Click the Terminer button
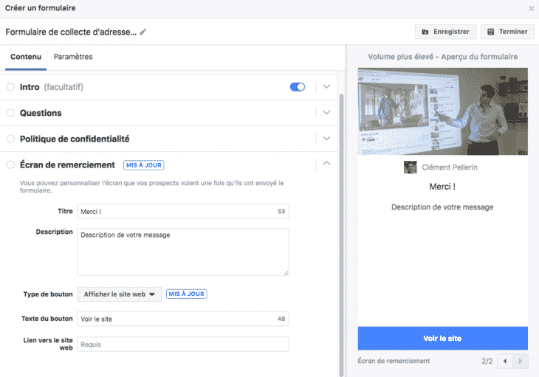The image size is (539, 377). click(x=508, y=32)
